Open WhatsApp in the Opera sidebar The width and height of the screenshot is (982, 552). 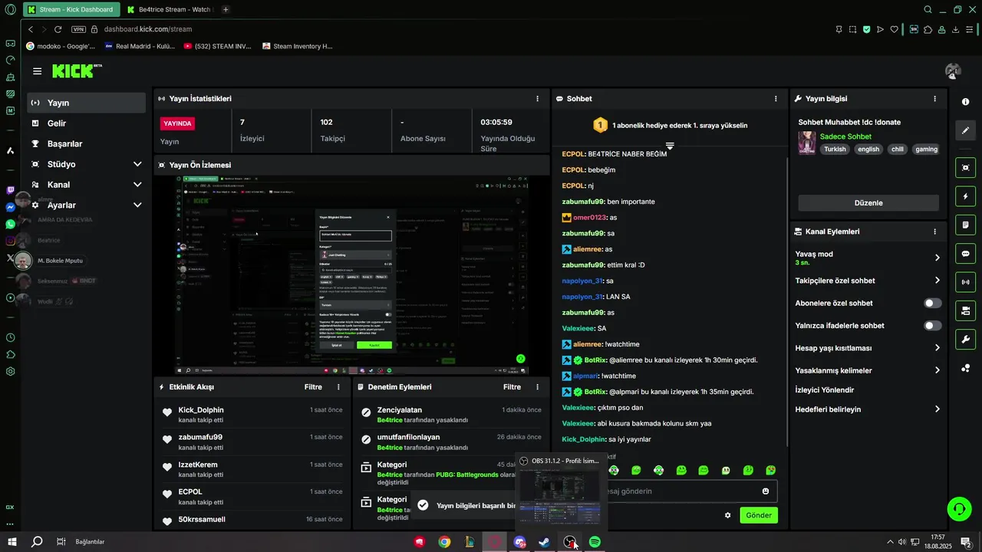(x=10, y=224)
